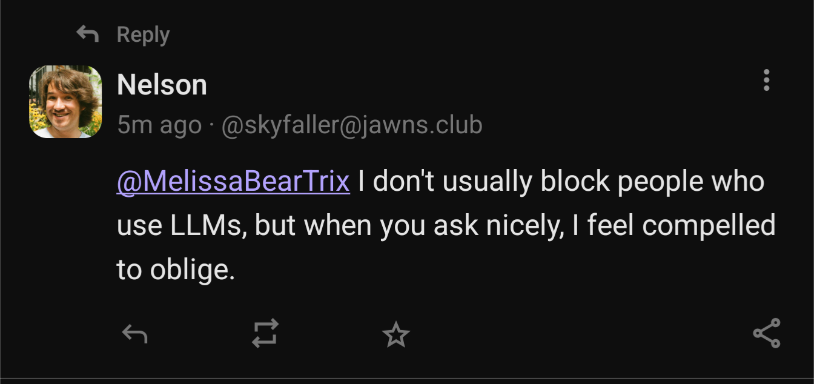
Task: Click the 'use LLMs' phrase in the post
Action: point(180,226)
